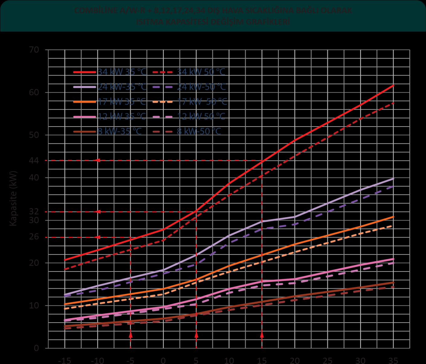Pick the '12 kW 35 °C' legend text
The height and width of the screenshot is (364, 426).
point(122,116)
